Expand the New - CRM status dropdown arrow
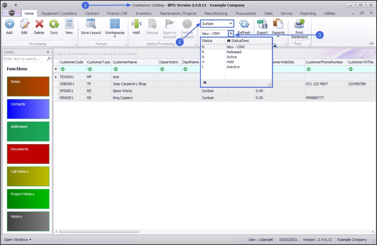 [x=231, y=34]
